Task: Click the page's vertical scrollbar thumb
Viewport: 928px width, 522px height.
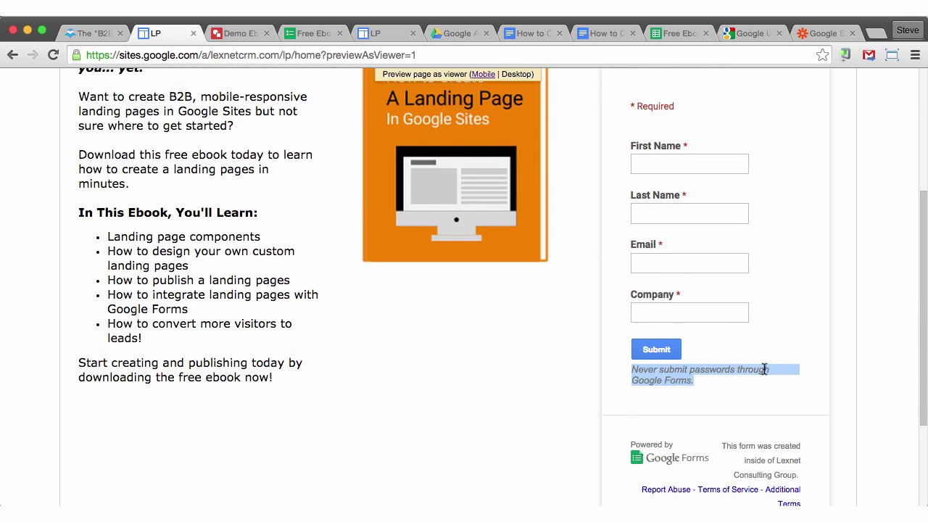Action: click(923, 307)
